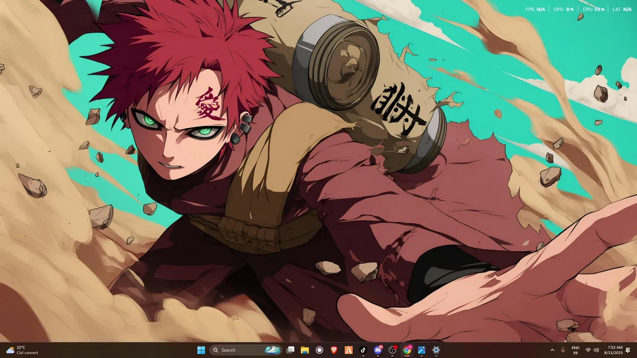Open Task View from the taskbar
This screenshot has height=358, width=637.
[291, 350]
